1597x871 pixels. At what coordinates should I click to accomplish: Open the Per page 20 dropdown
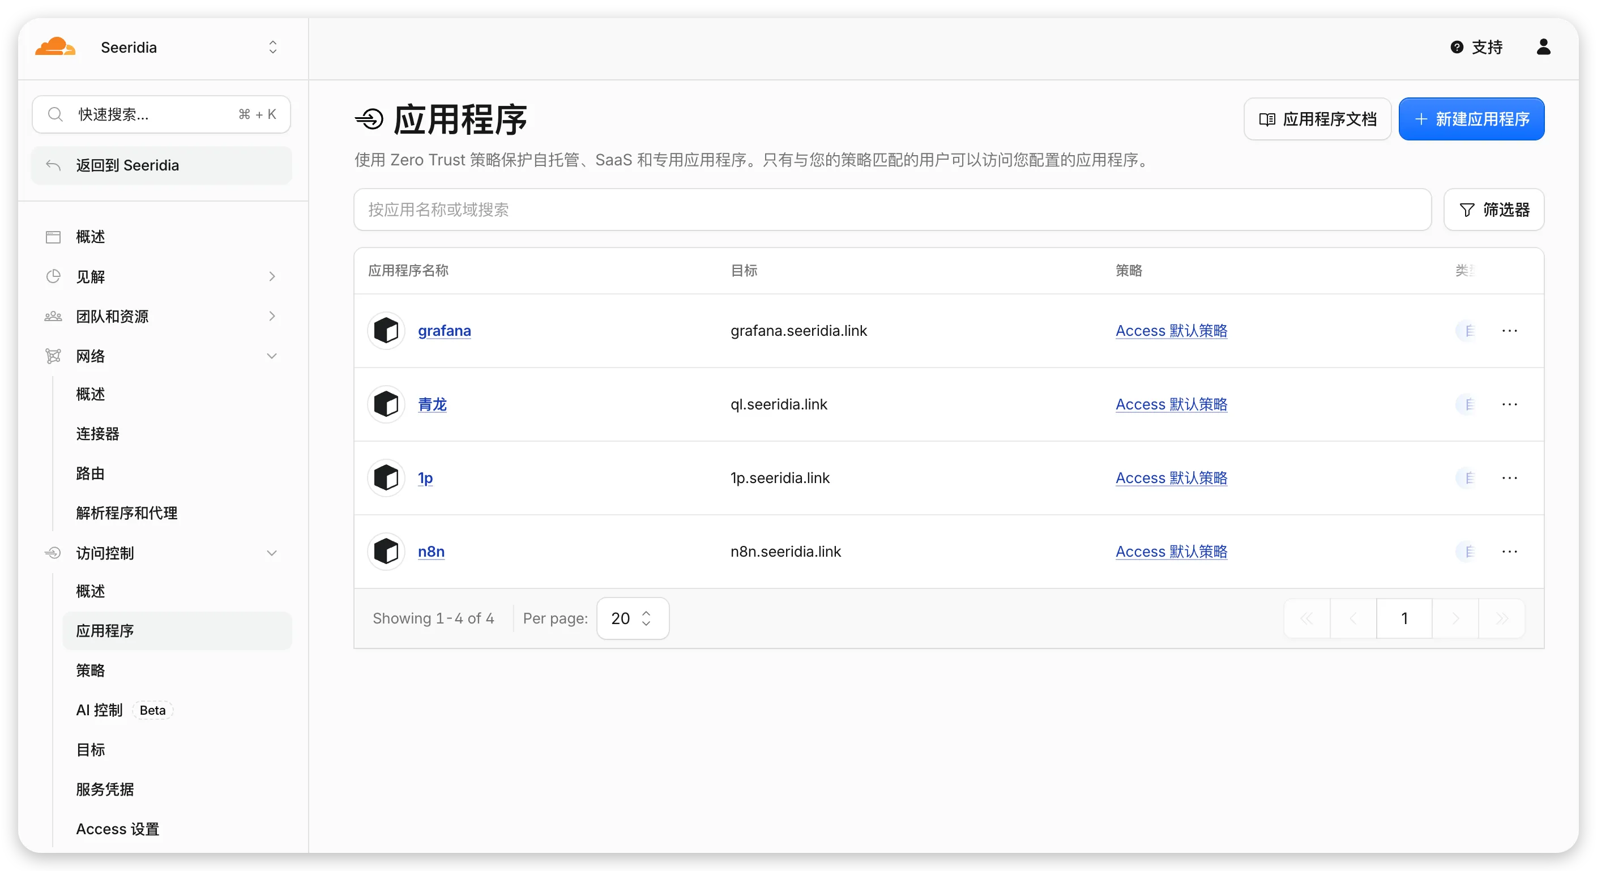pos(633,618)
